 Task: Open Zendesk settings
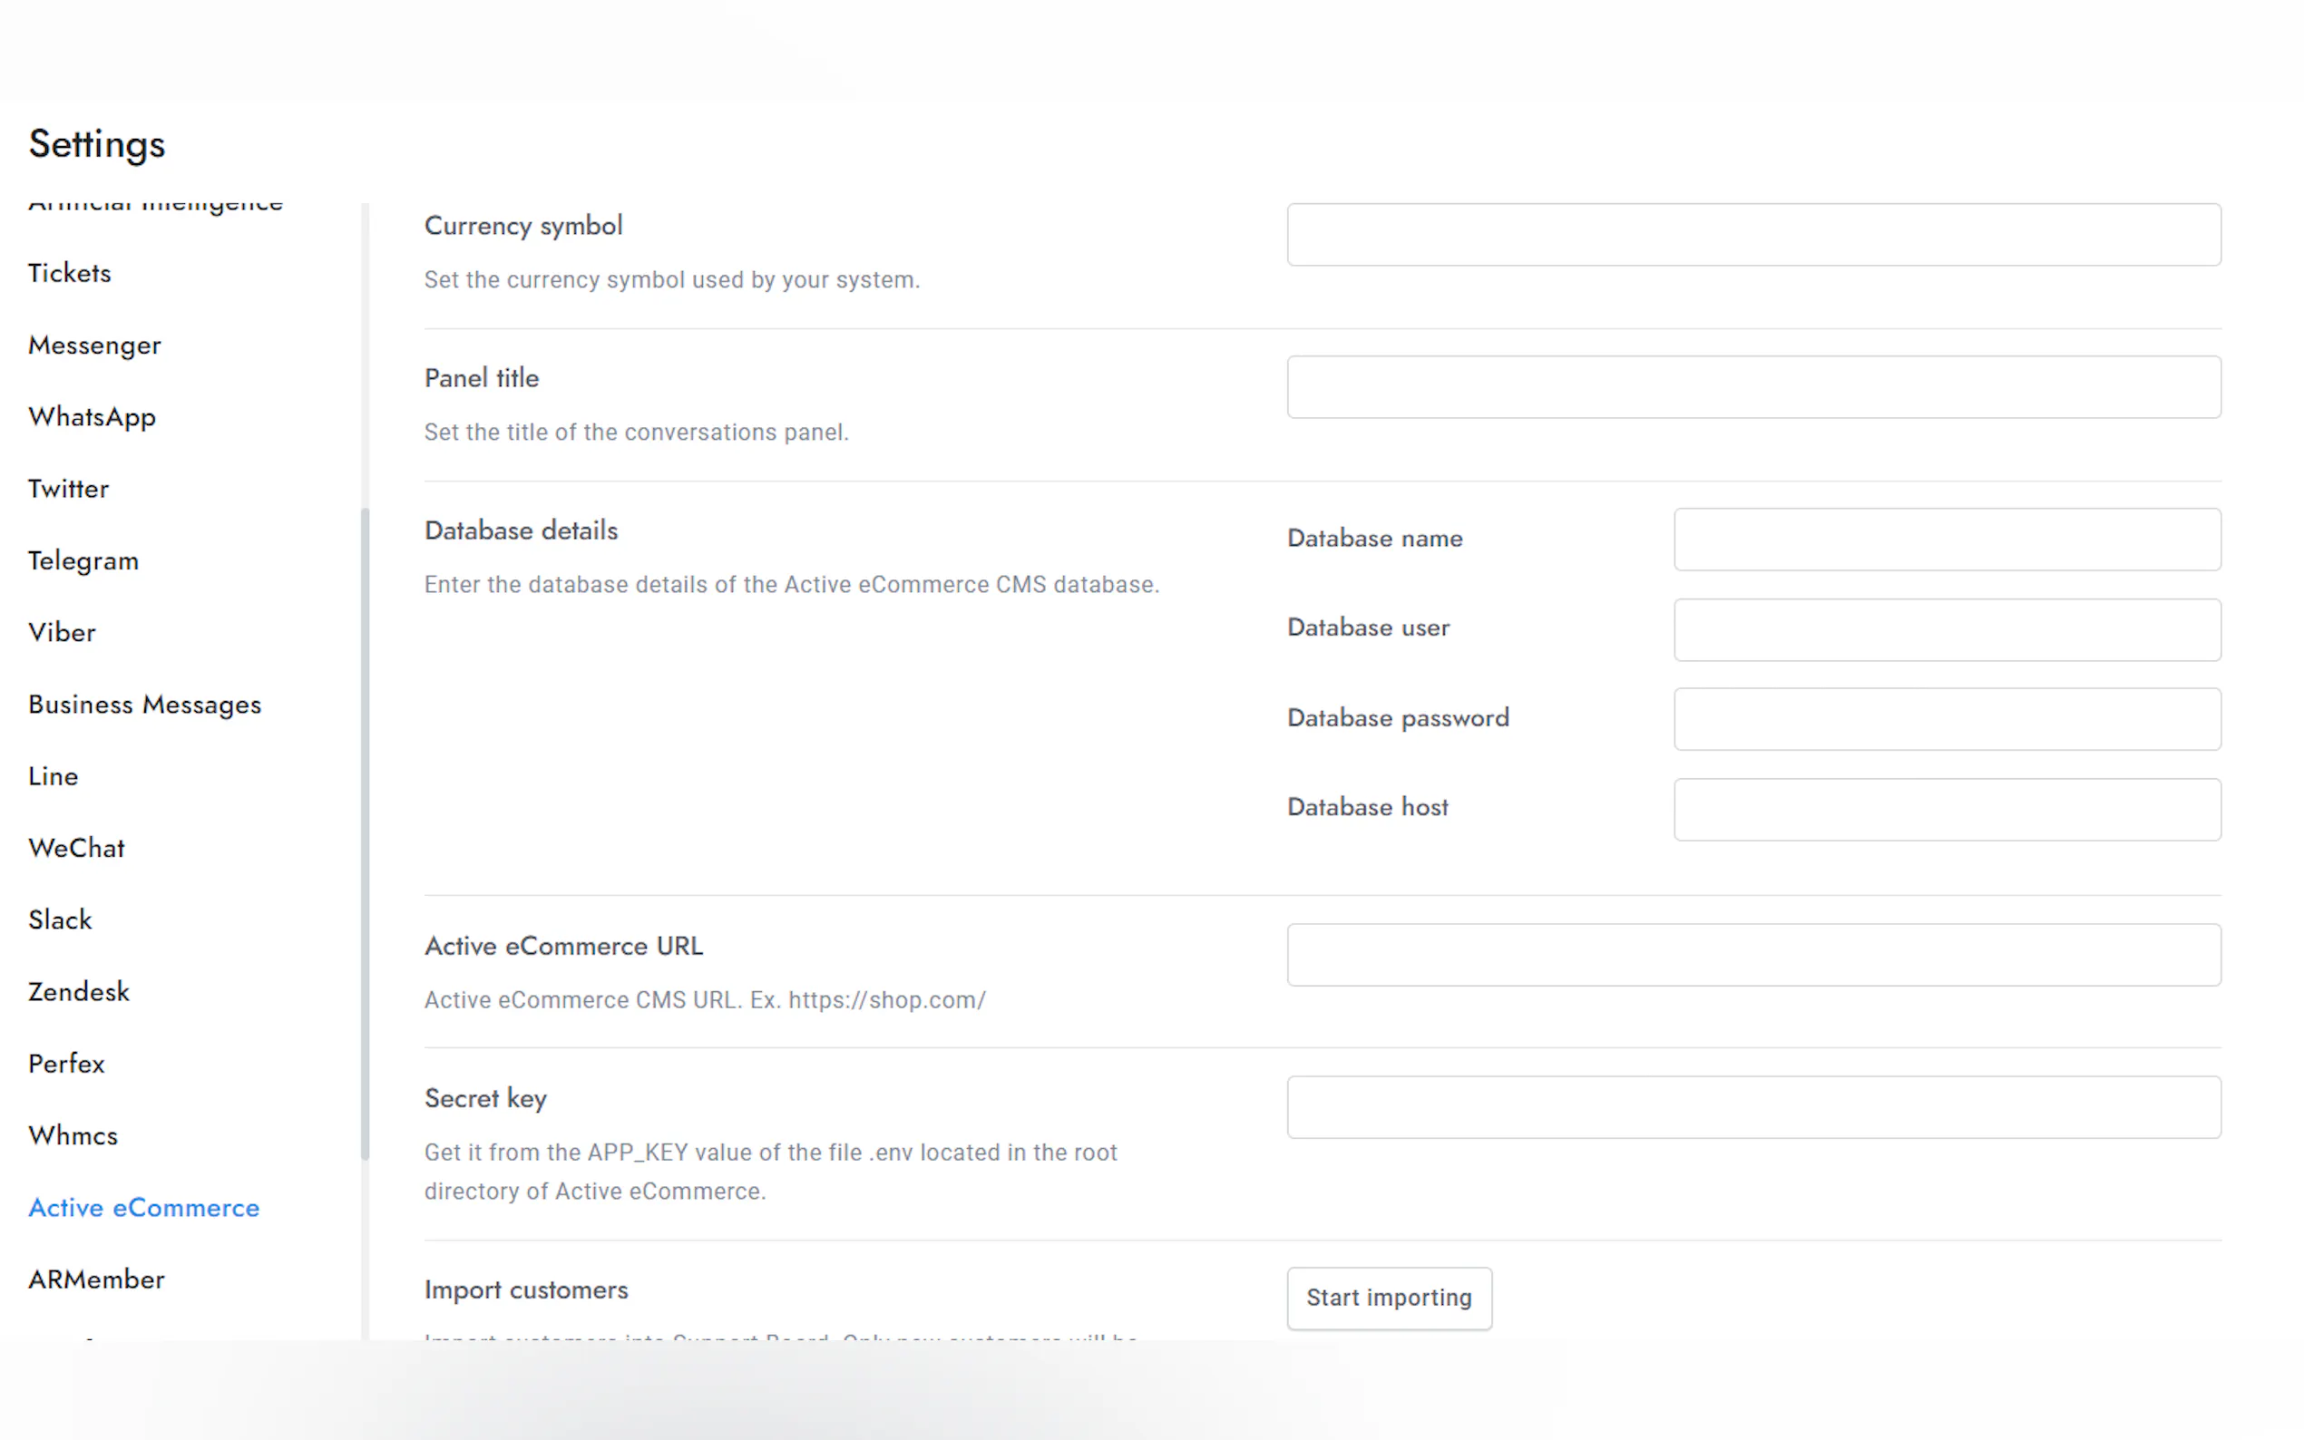click(x=78, y=991)
